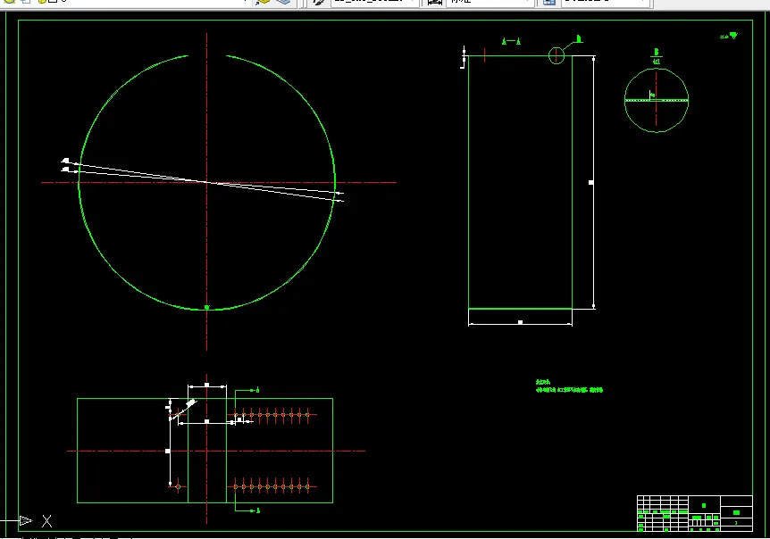Select the A—A section view title
This screenshot has width=770, height=539.
[511, 41]
